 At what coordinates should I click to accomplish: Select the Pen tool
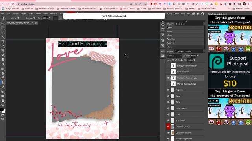[3, 87]
